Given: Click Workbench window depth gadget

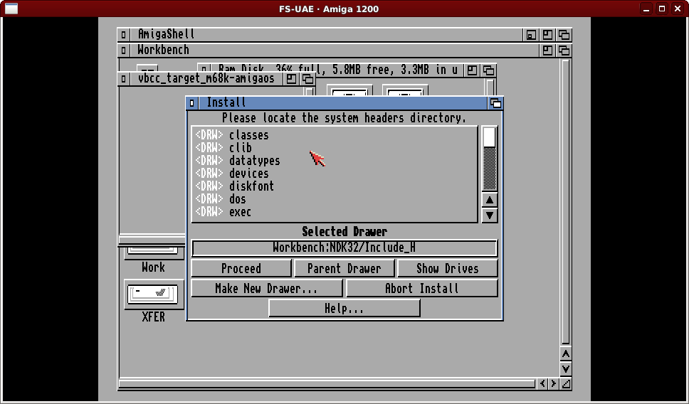Looking at the screenshot, I should 564,51.
